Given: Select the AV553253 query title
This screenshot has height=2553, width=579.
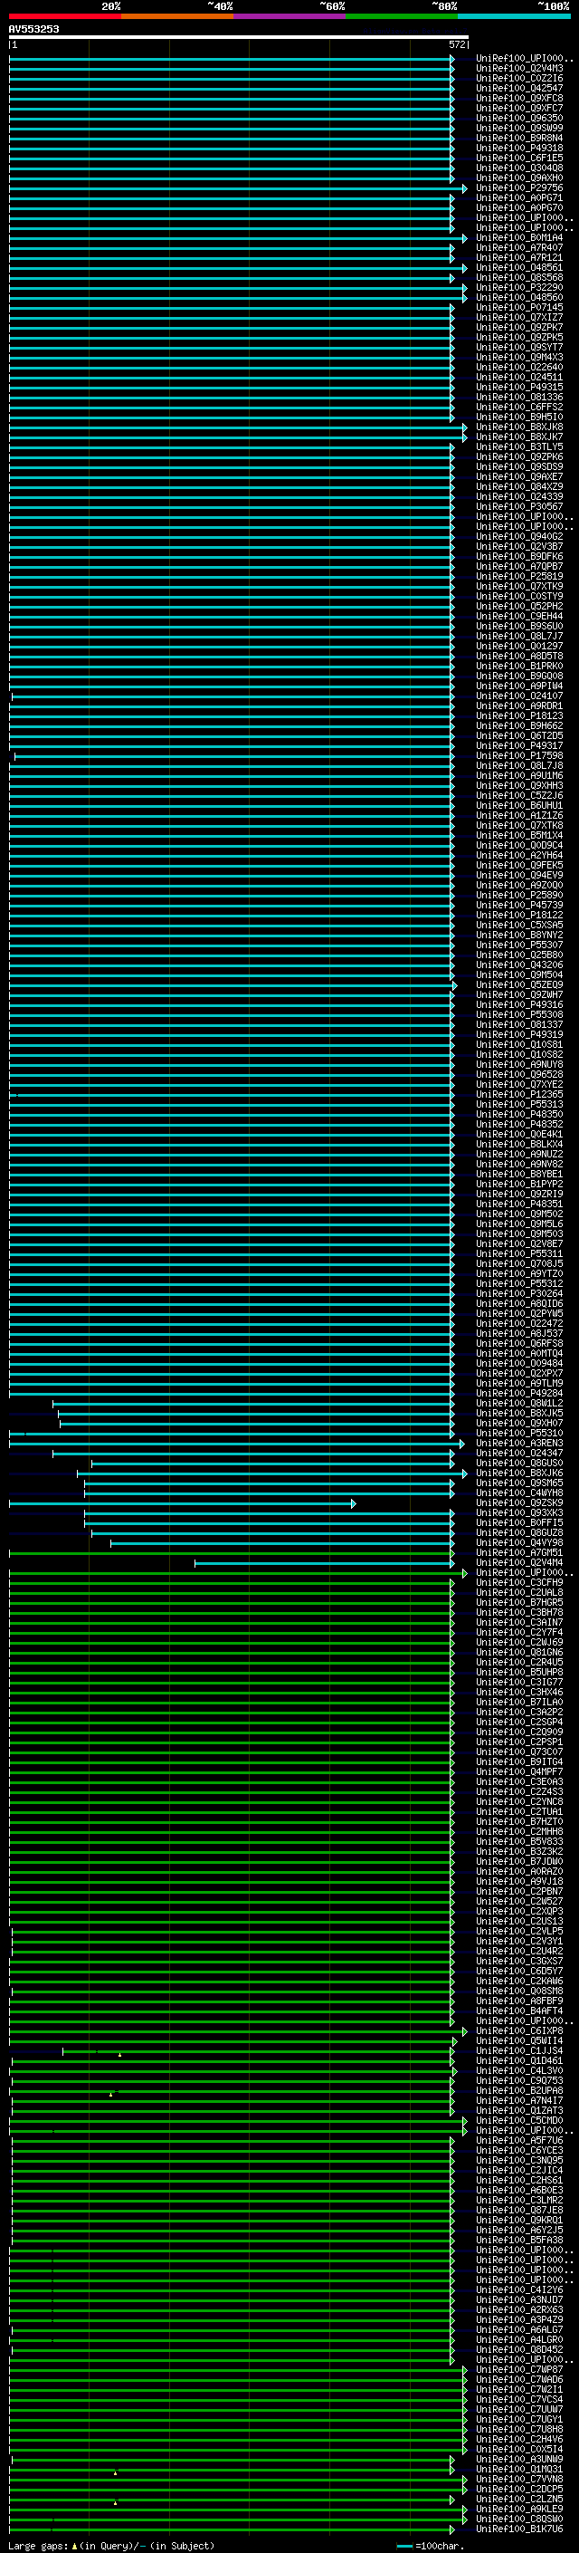Looking at the screenshot, I should pyautogui.click(x=33, y=29).
